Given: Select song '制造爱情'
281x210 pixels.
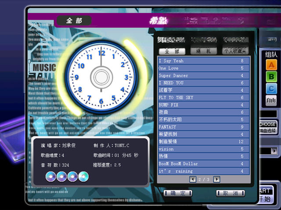Looking at the screenshot, I should (x=204, y=142).
